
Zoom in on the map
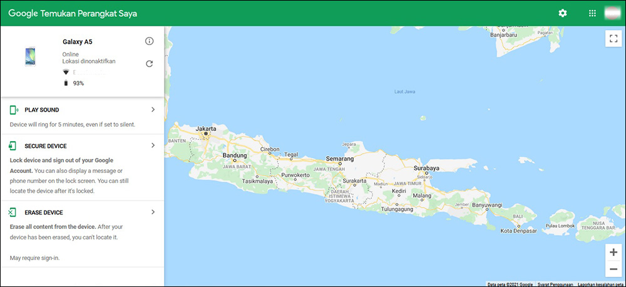[x=613, y=253]
